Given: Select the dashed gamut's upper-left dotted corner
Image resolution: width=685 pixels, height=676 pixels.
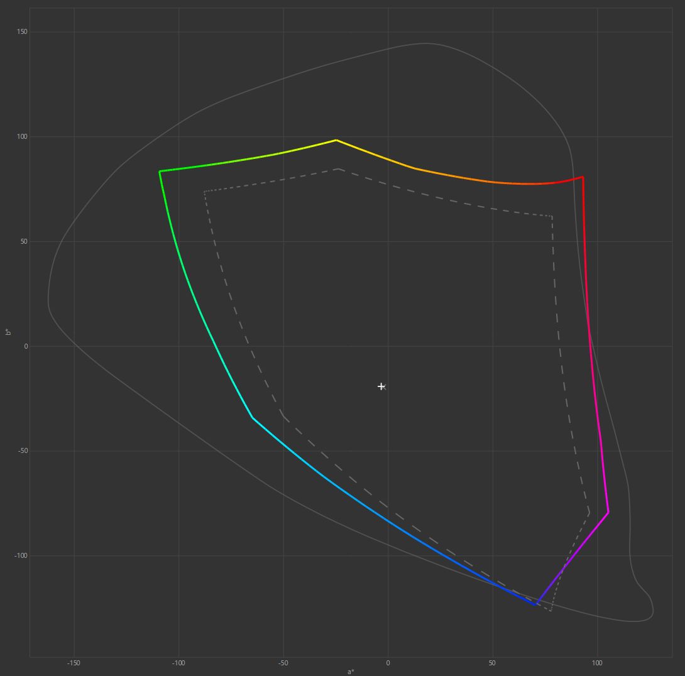Looking at the screenshot, I should pos(205,192).
